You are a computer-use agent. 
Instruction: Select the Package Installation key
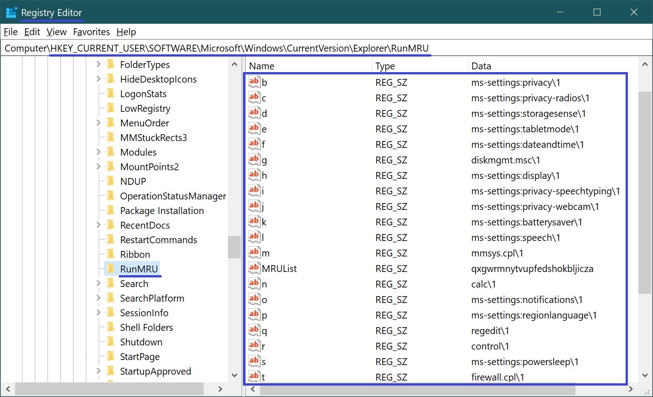162,210
